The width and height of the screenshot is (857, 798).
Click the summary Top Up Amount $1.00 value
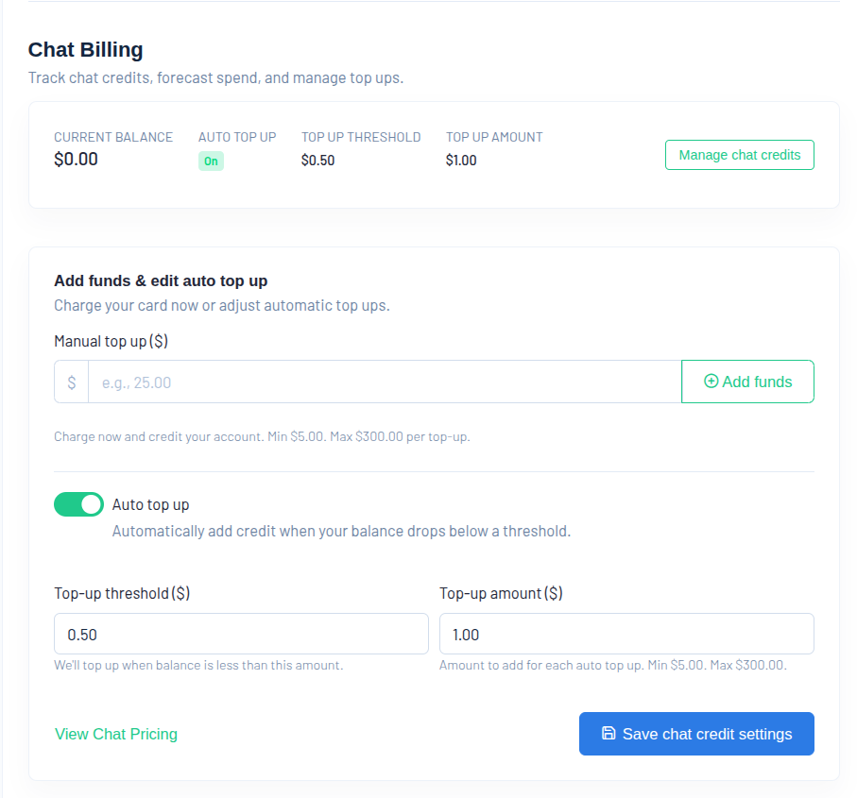click(461, 161)
